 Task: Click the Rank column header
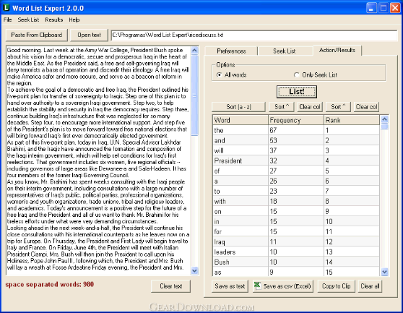(x=352, y=120)
